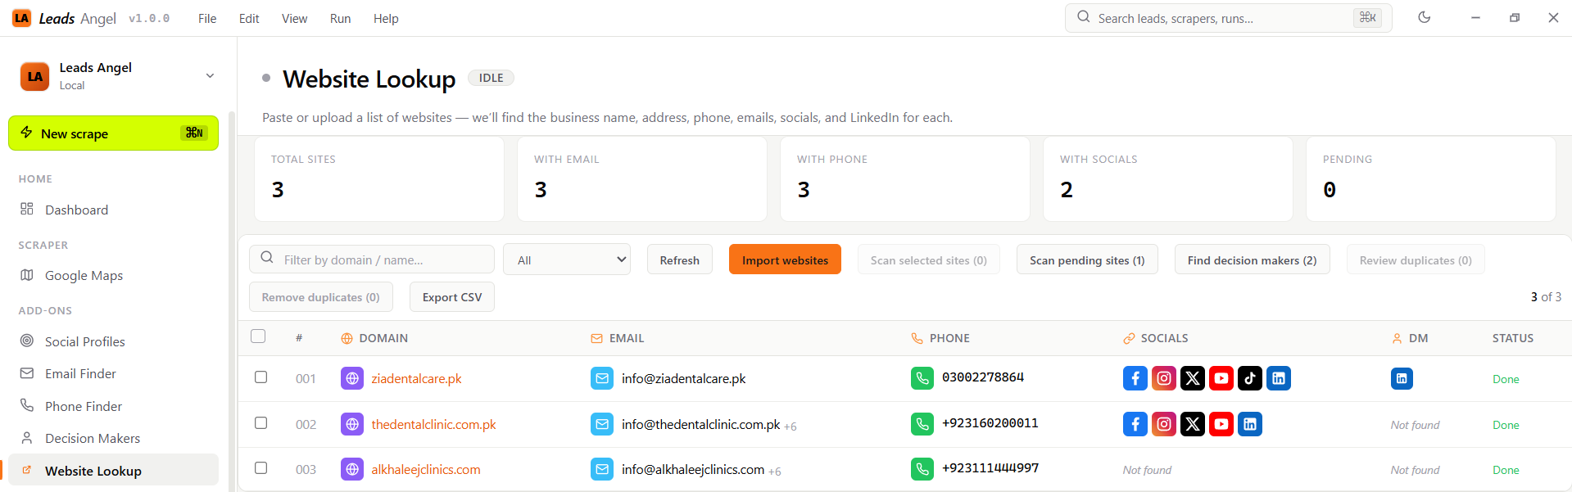Check the row 001 ziadentalcare.pk checkbox
The width and height of the screenshot is (1572, 492).
pos(260,377)
